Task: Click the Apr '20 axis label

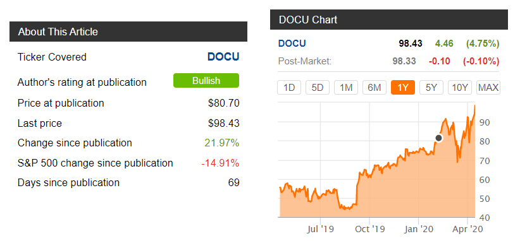Action: (x=467, y=229)
